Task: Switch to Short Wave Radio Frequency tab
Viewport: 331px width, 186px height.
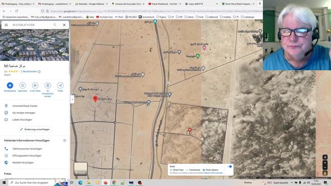Action: tap(237, 4)
